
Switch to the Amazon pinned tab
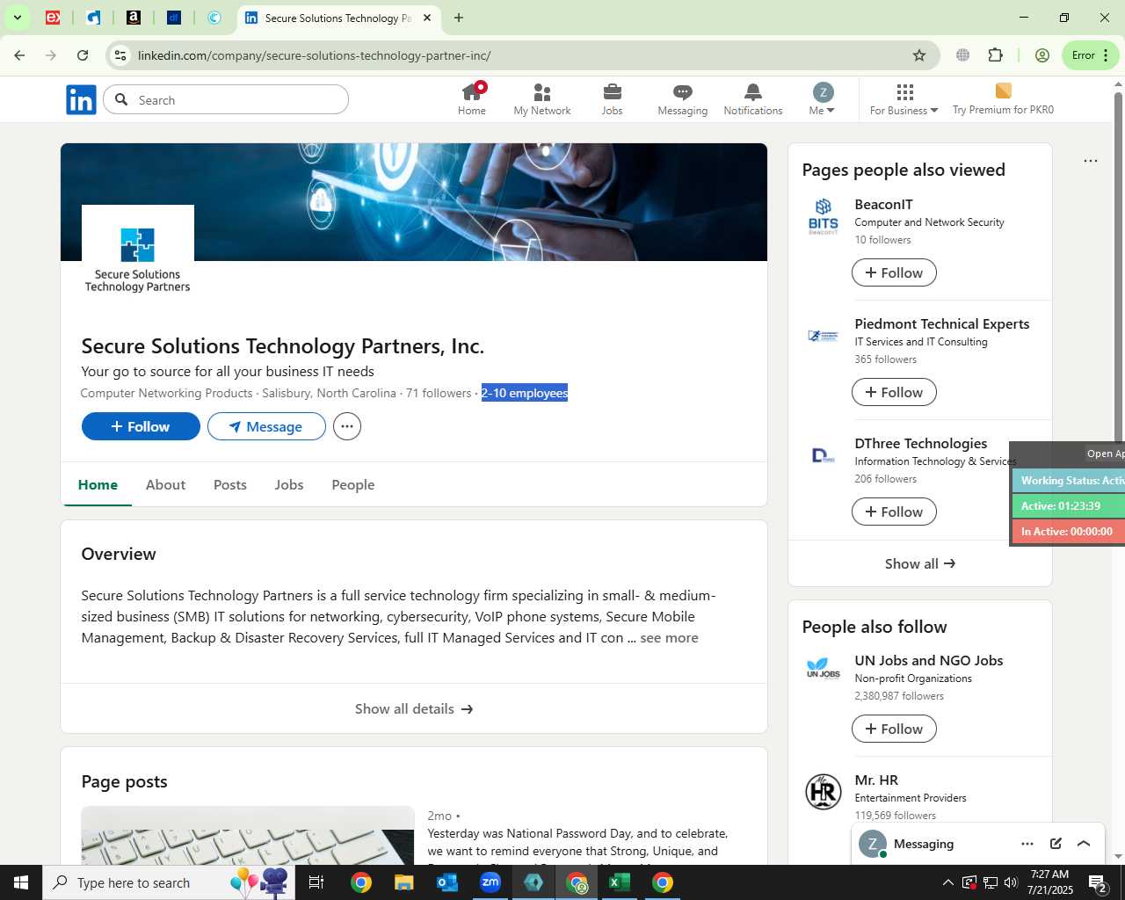(x=134, y=18)
